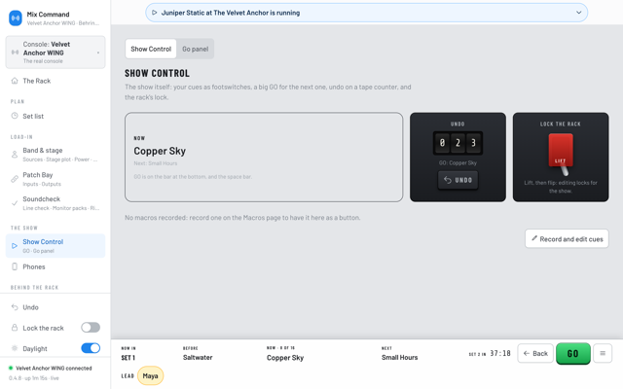Click the clock icon next to Set list
This screenshot has height=389, width=623.
[15, 116]
